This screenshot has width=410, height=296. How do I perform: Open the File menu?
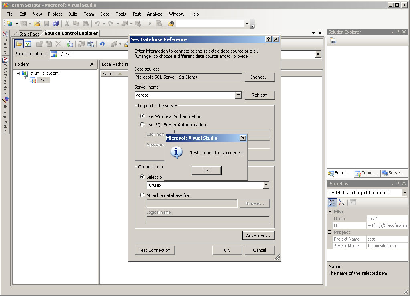[10, 14]
